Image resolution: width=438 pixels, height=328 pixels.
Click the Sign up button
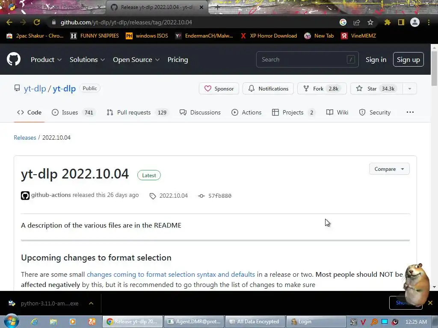[x=408, y=59]
